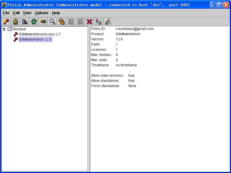Click the Allow standalone label
Viewport: 231px width, 173px height.
(x=105, y=81)
